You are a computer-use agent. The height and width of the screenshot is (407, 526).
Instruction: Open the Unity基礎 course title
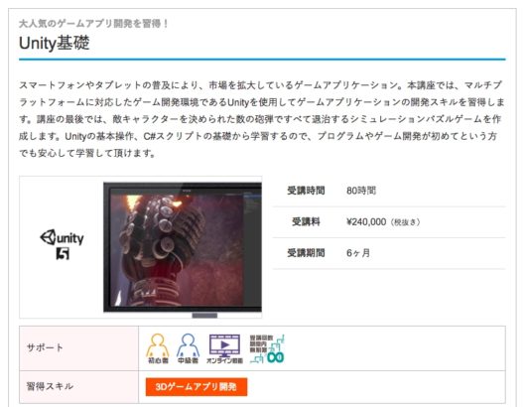pos(55,43)
